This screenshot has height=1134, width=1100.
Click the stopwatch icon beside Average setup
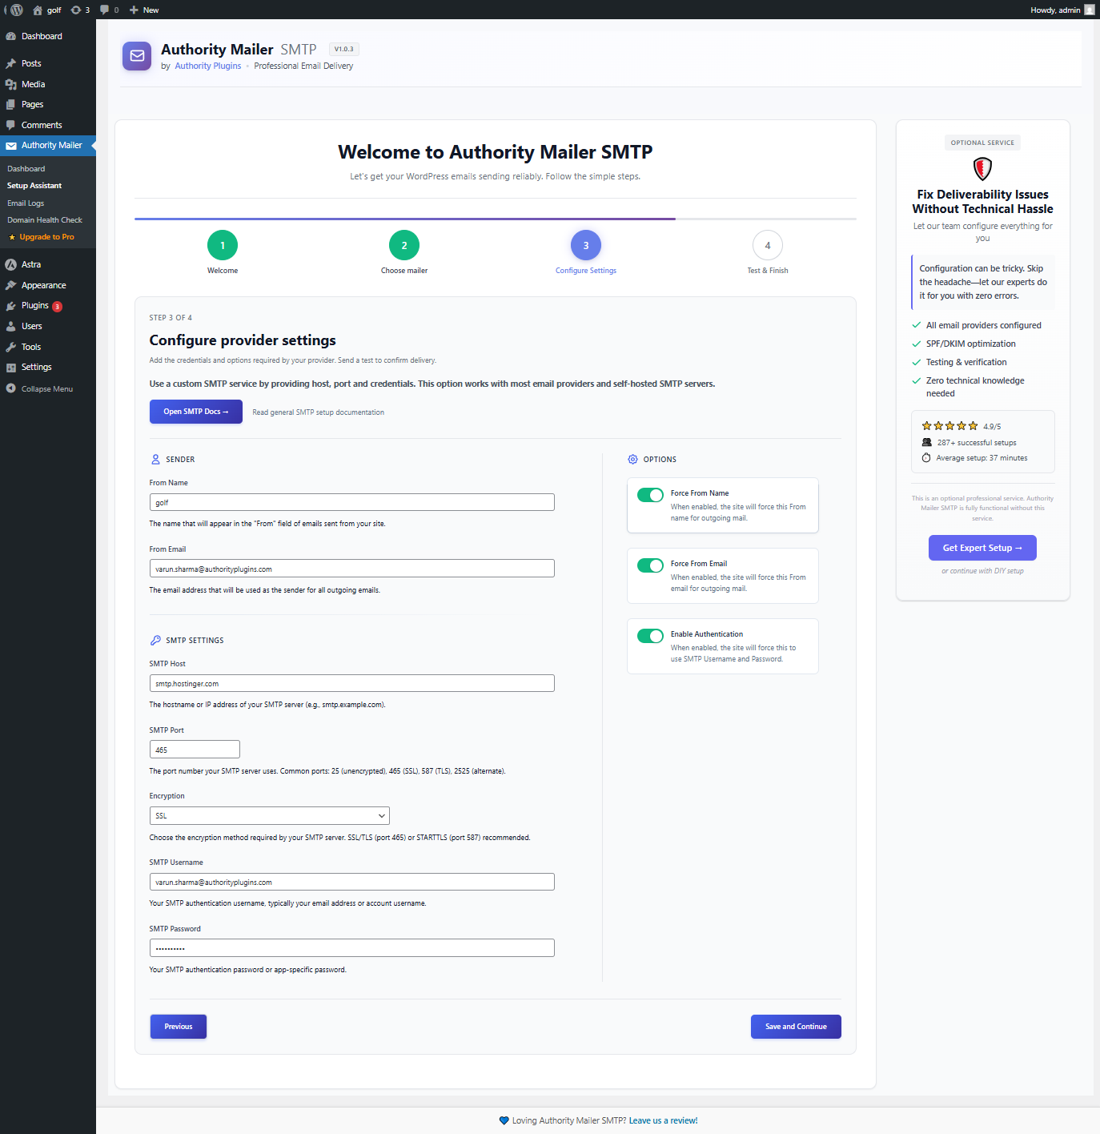coord(926,458)
